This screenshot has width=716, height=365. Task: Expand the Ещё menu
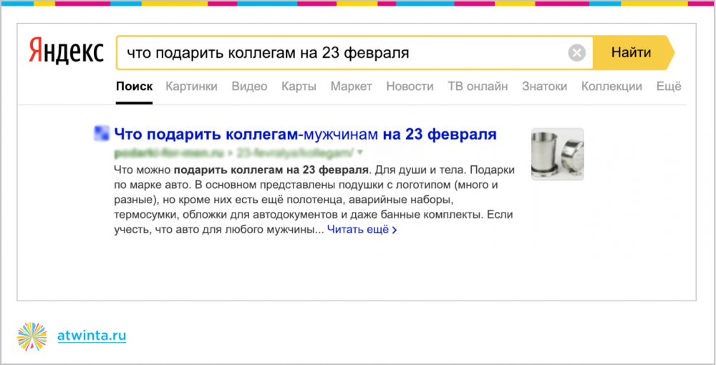coord(669,86)
